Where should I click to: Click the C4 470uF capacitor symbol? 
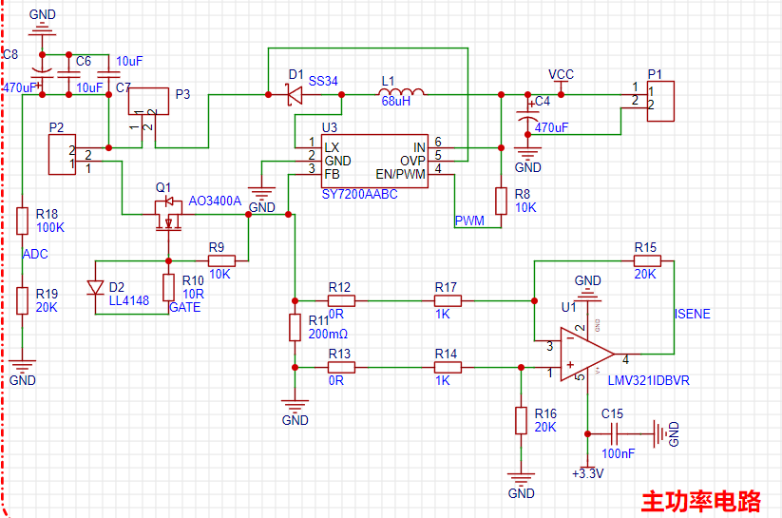point(526,121)
